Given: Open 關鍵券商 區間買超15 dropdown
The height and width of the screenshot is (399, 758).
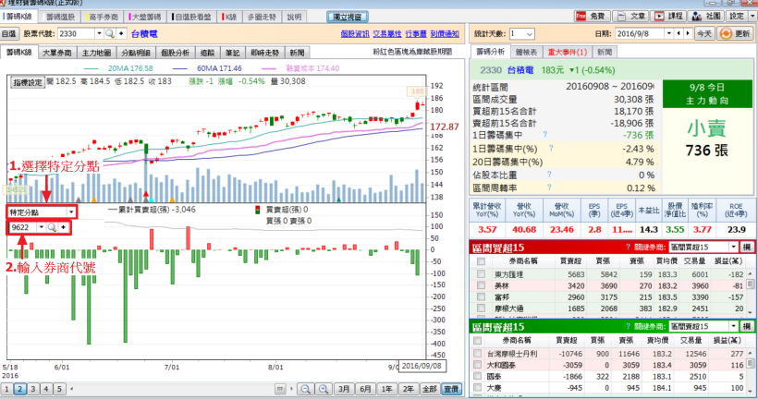Looking at the screenshot, I should pos(734,248).
